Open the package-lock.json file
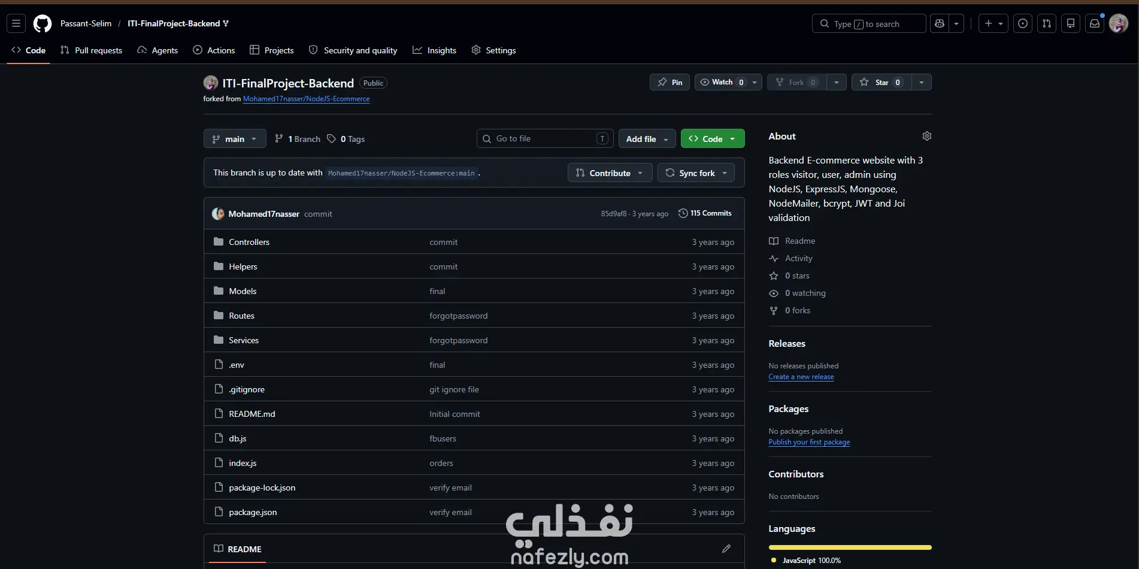Screen dimensions: 1139x569 pyautogui.click(x=262, y=488)
